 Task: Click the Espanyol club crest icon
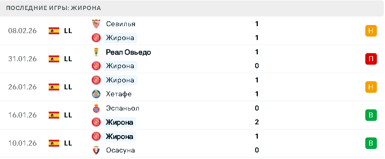[x=95, y=108]
